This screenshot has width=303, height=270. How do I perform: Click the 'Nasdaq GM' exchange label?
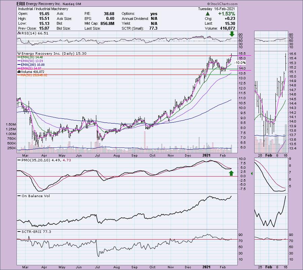pos(72,4)
